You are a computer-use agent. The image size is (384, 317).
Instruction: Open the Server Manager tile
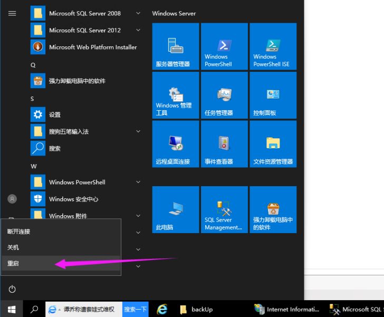coord(175,47)
